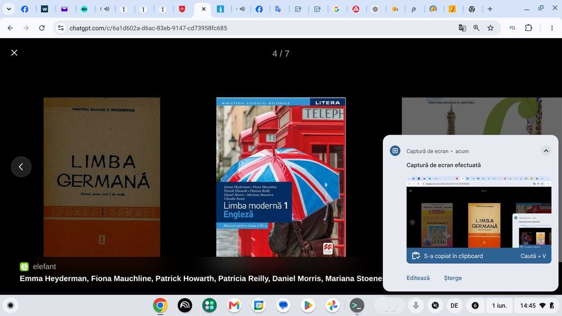This screenshot has height=316, width=562.
Task: Launch Google Calendar from the shelf
Action: tap(259, 305)
